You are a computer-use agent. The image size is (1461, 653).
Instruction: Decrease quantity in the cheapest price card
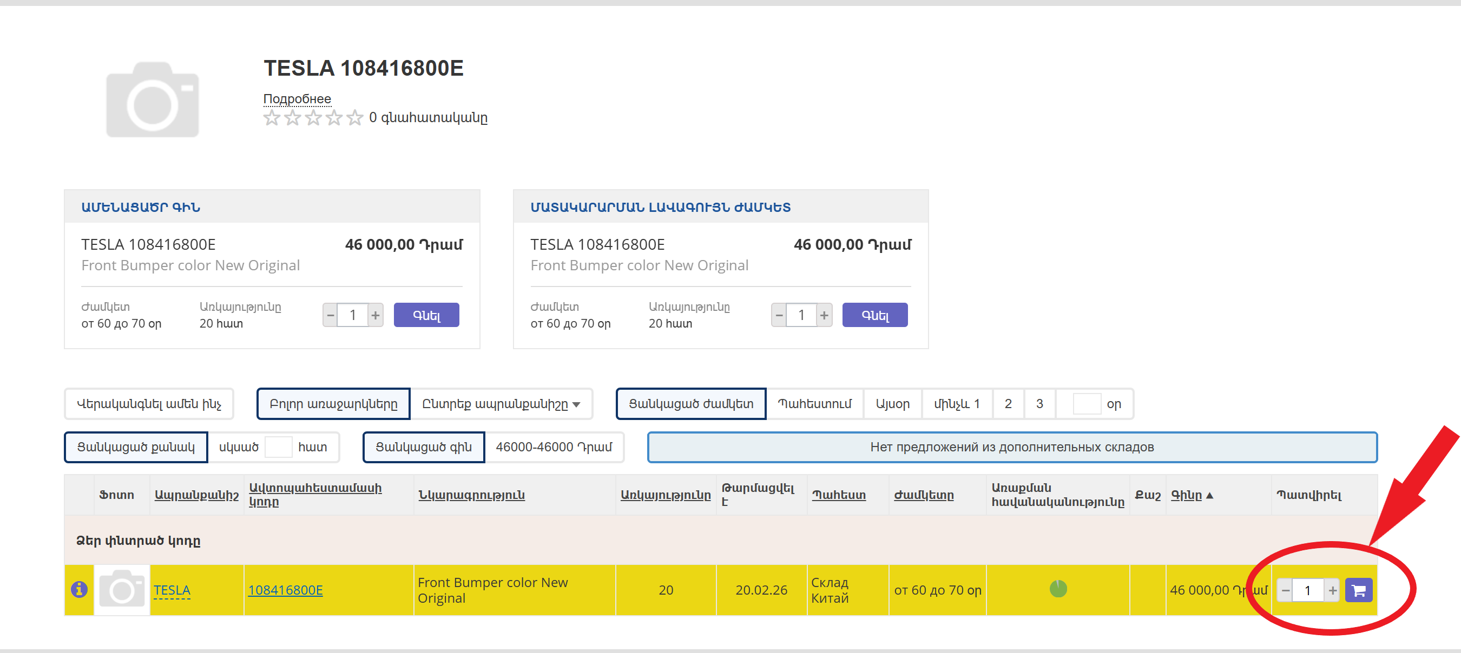[x=330, y=315]
